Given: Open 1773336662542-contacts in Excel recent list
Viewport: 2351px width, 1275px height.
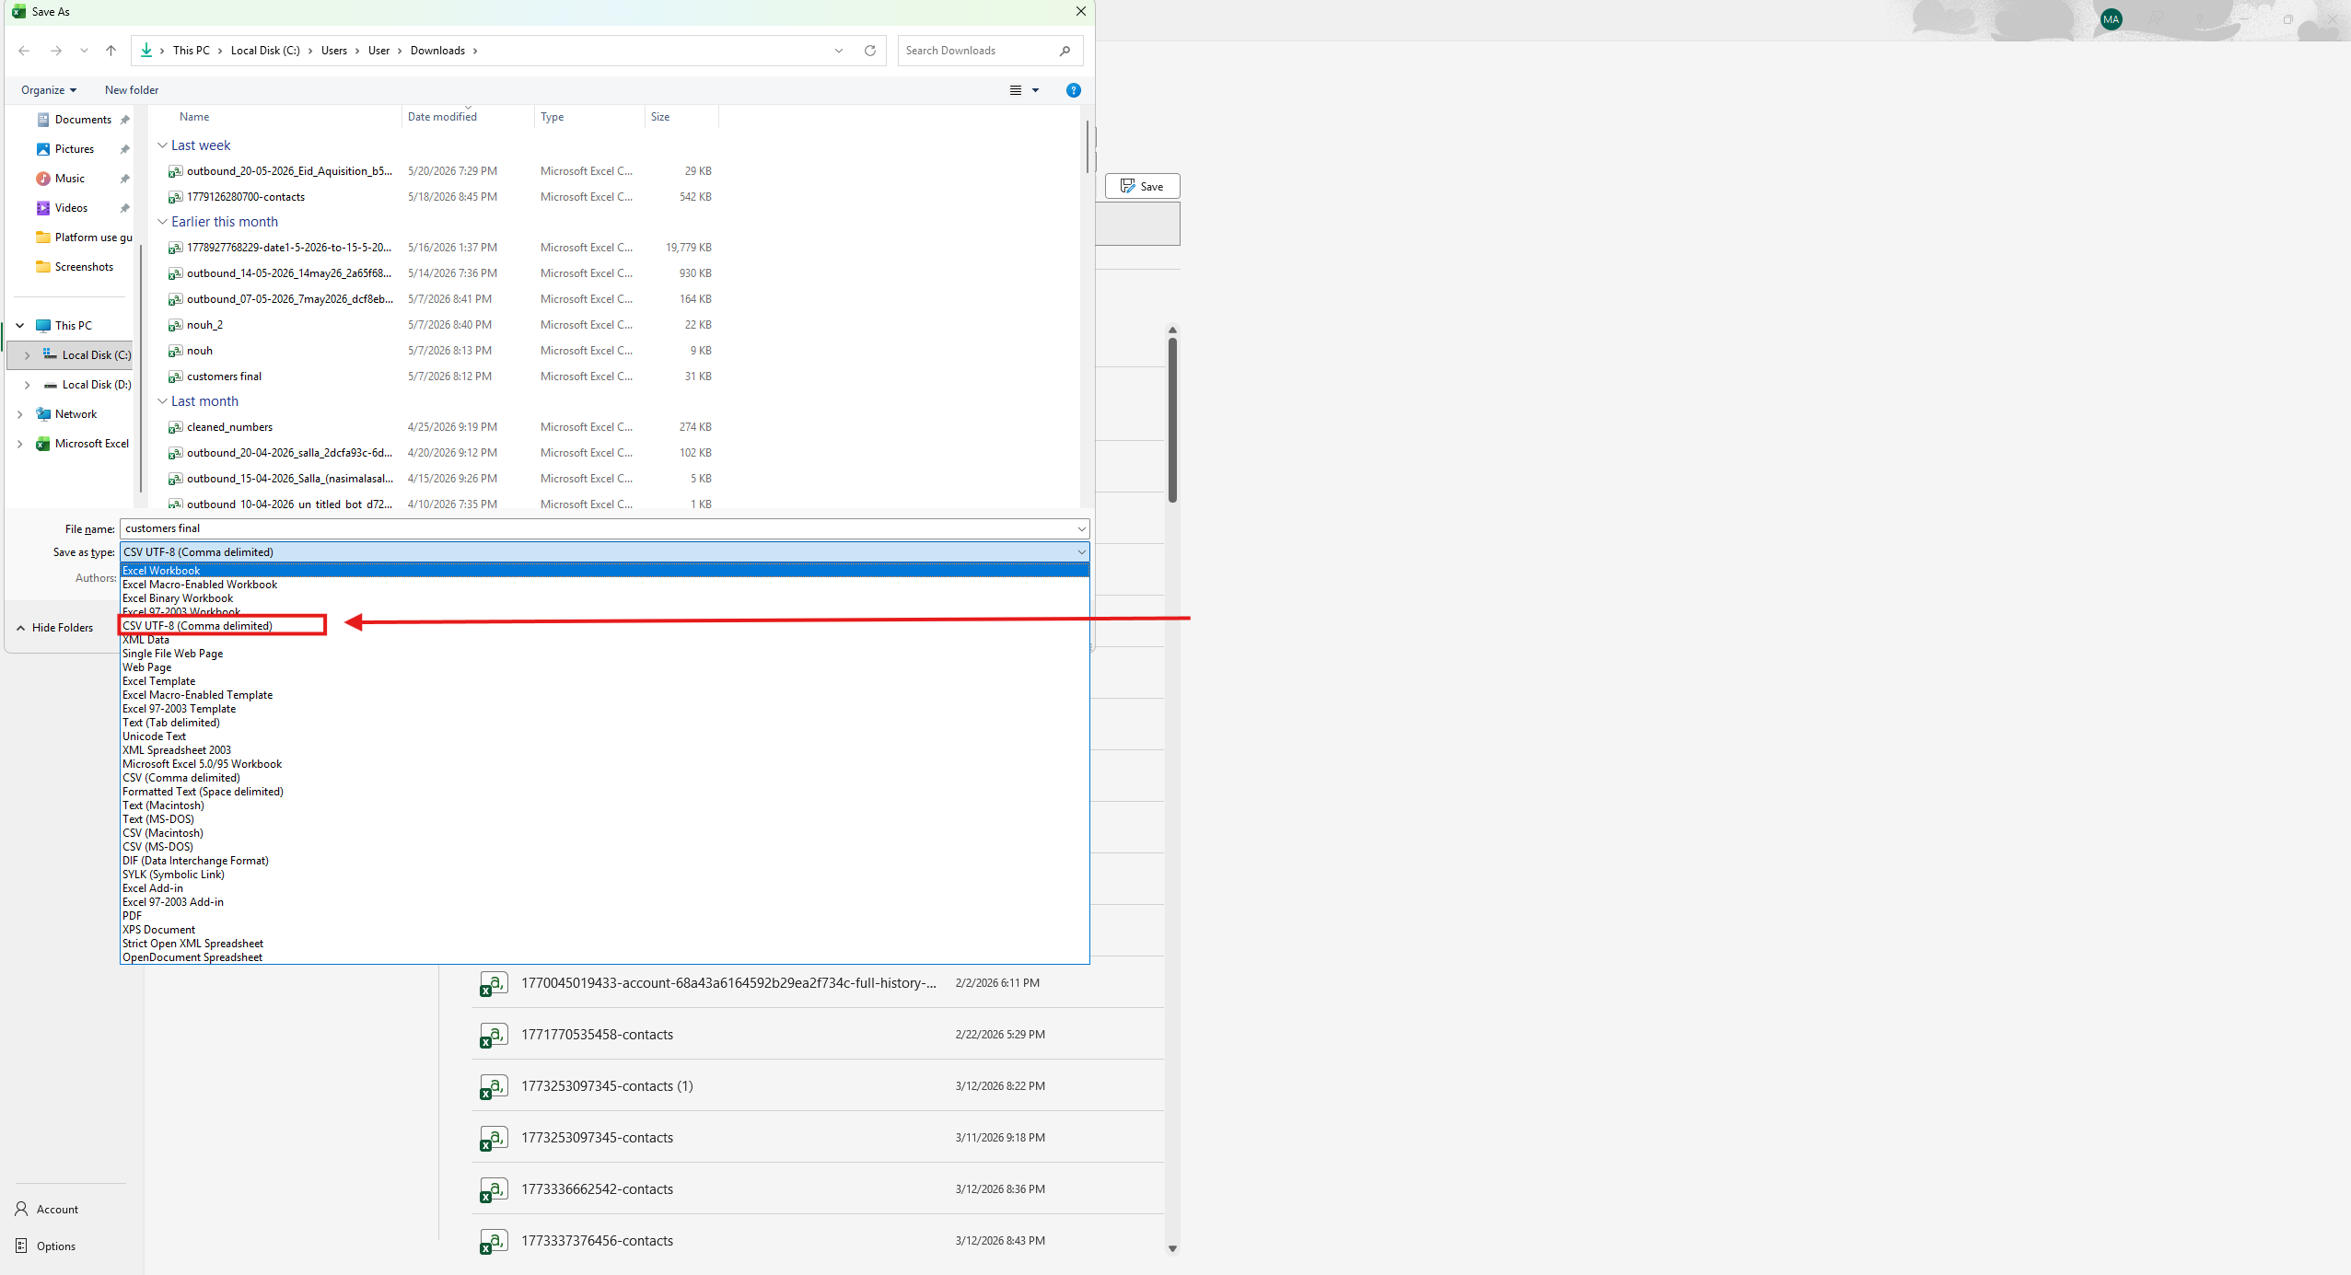Looking at the screenshot, I should point(818,1189).
